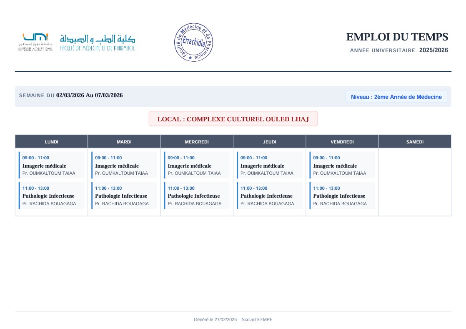Select the MARDI column header
This screenshot has height=329, width=466.
(124, 142)
